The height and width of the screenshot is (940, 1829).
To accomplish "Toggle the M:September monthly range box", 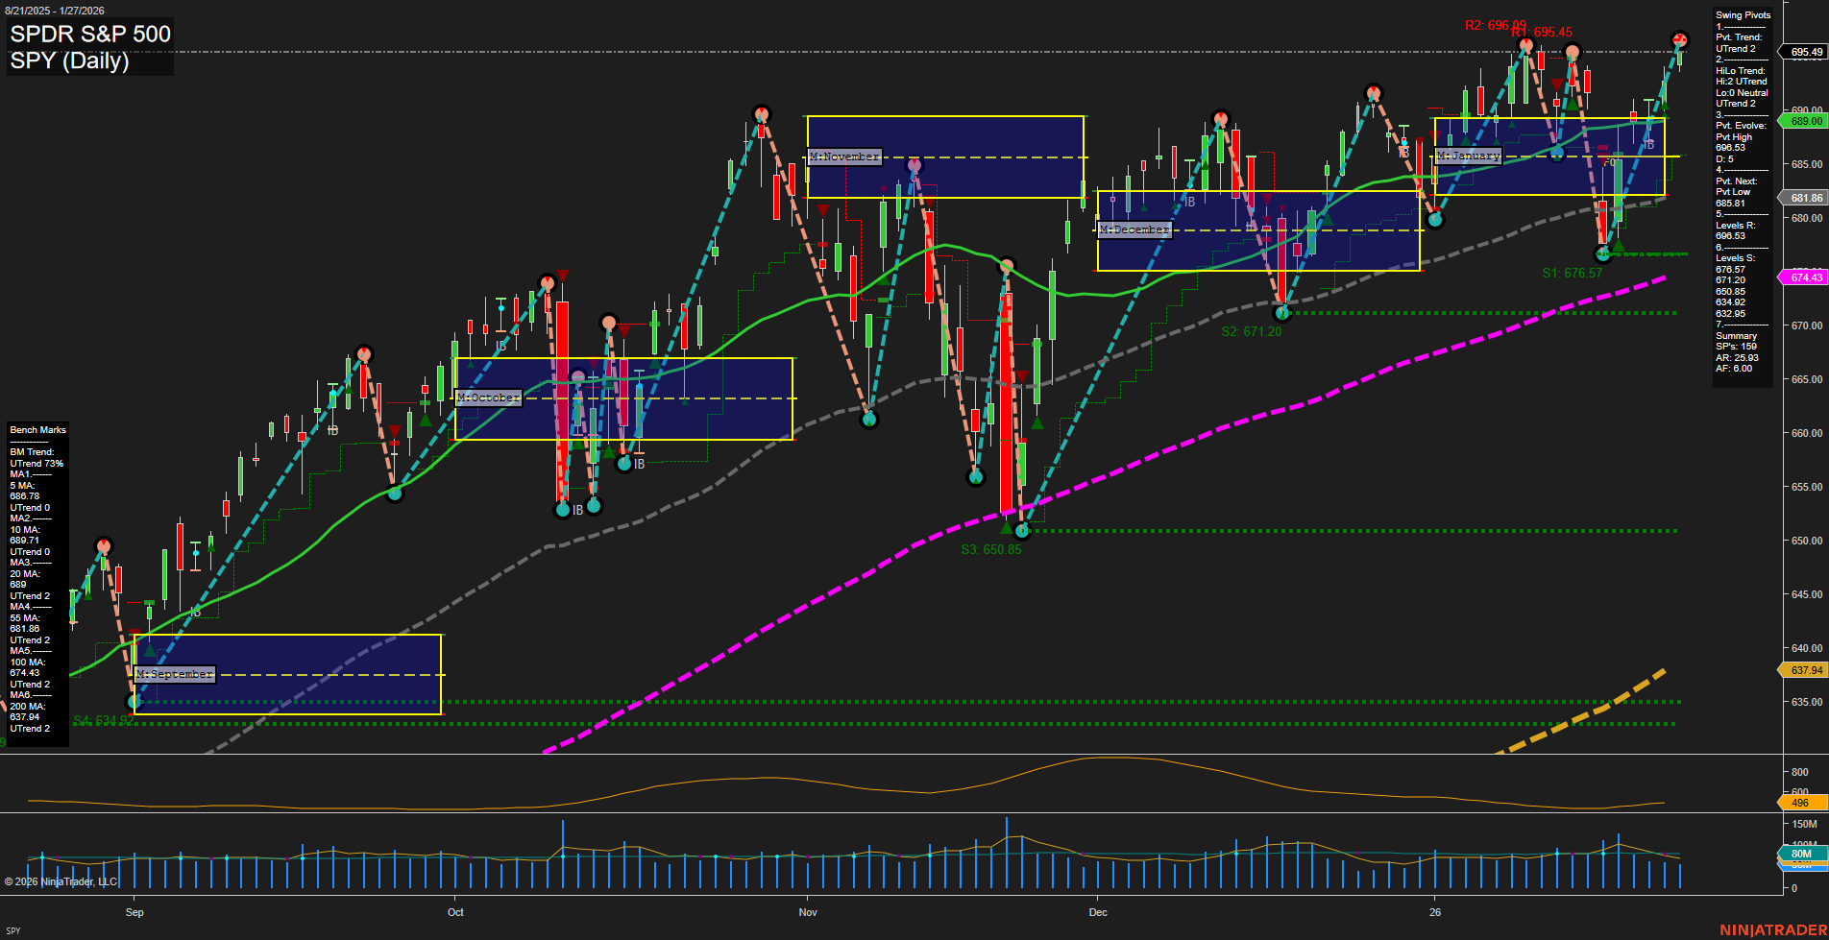I will (x=176, y=674).
